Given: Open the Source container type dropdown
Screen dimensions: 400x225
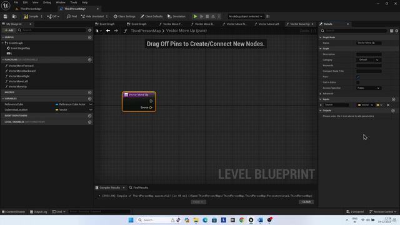Looking at the screenshot, I should coord(379,105).
